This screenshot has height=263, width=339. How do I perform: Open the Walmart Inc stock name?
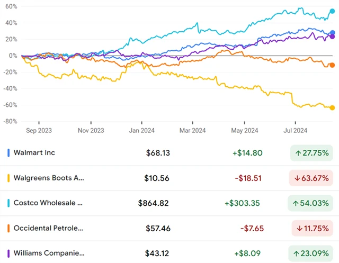pos(35,153)
